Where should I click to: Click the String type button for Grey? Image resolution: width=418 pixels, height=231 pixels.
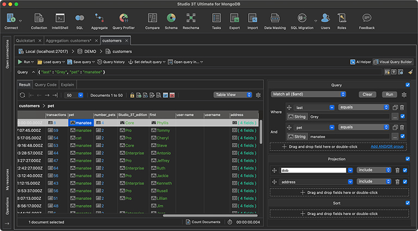pos(297,116)
